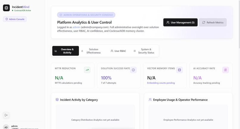Click the 'Embedding counts pending' text
240x129 pixels.
point(161,83)
